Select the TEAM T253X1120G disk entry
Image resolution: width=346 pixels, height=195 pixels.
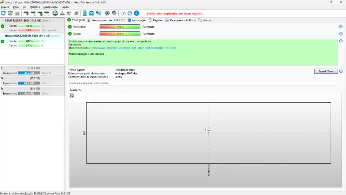click(x=33, y=25)
